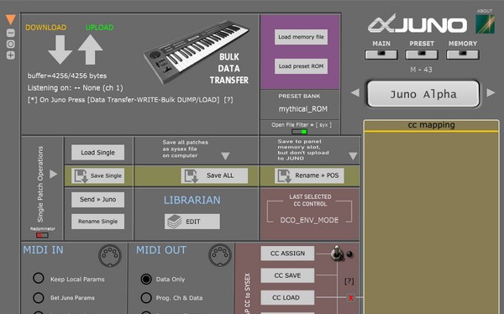Select Get Juno Params radio button
This screenshot has width=504, height=314.
point(39,297)
